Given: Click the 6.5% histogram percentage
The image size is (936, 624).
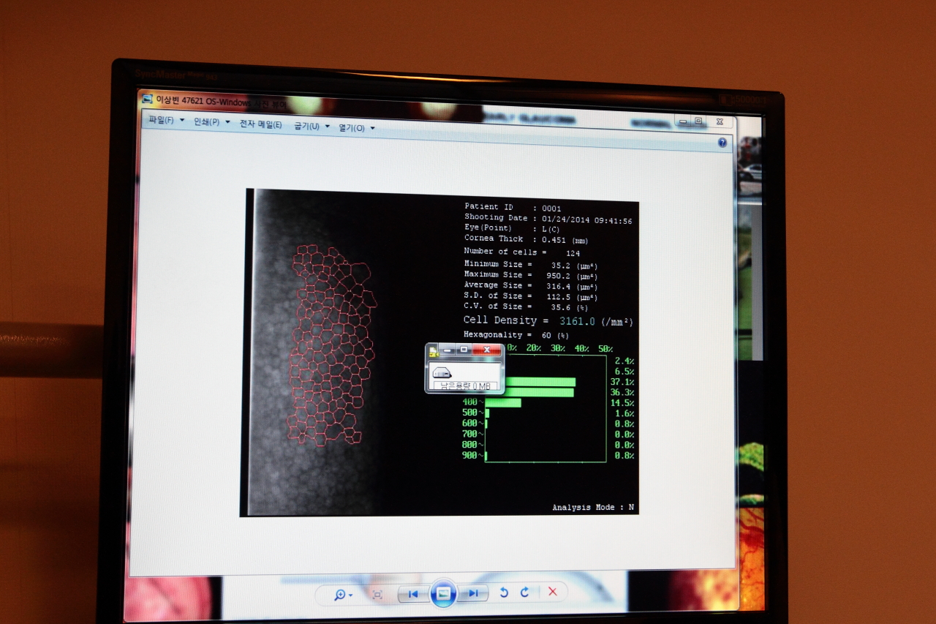Looking at the screenshot, I should pos(624,372).
